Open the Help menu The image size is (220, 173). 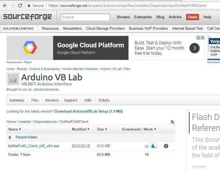tap(207, 17)
